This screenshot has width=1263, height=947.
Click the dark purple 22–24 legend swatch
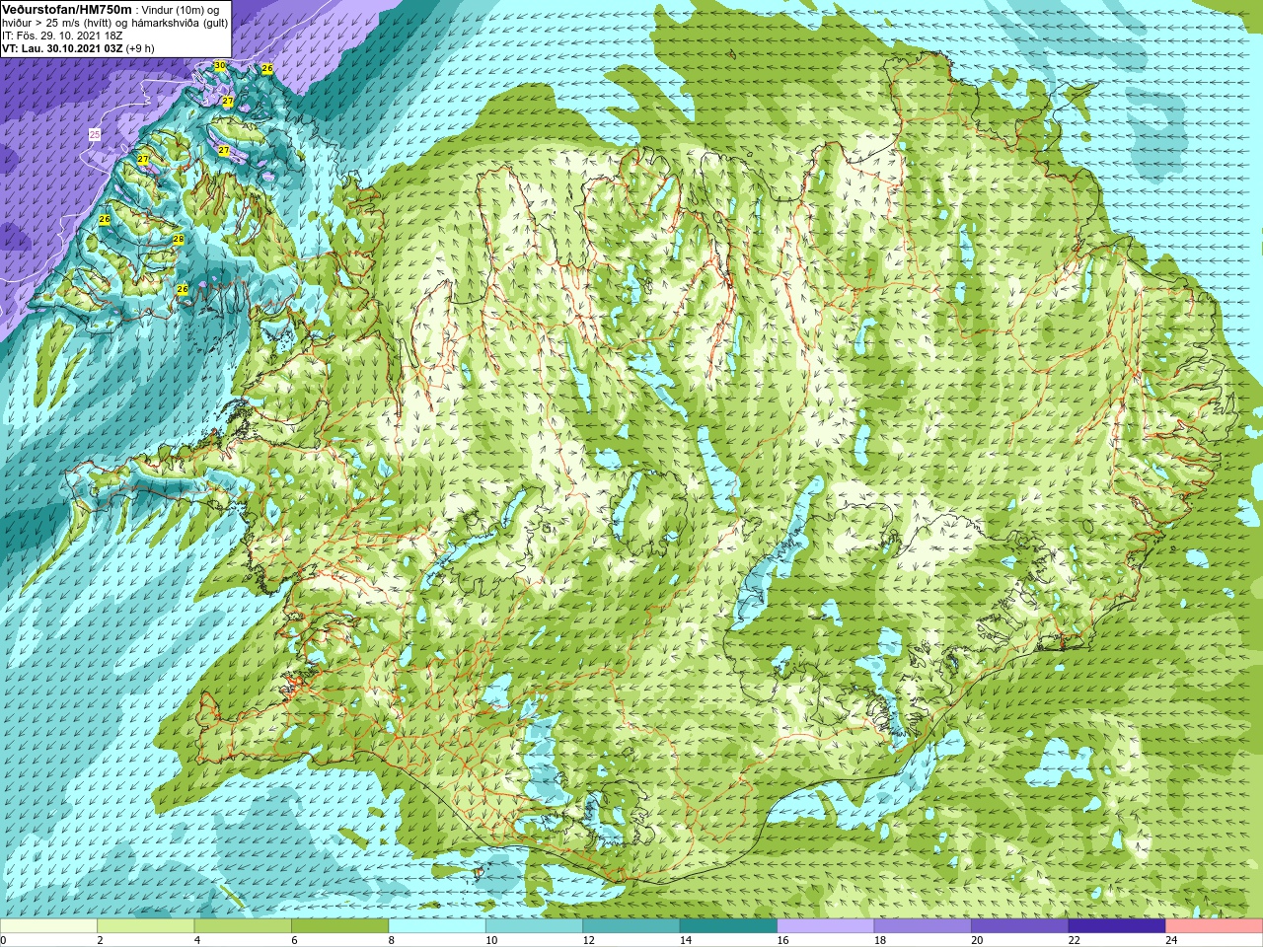tap(1117, 926)
